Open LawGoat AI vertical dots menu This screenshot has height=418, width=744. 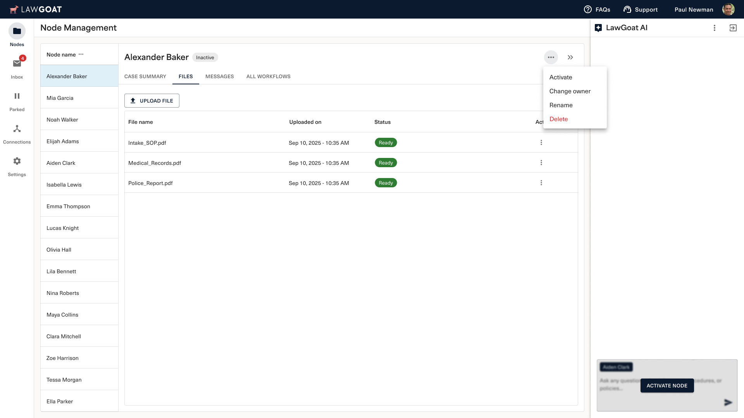[715, 28]
